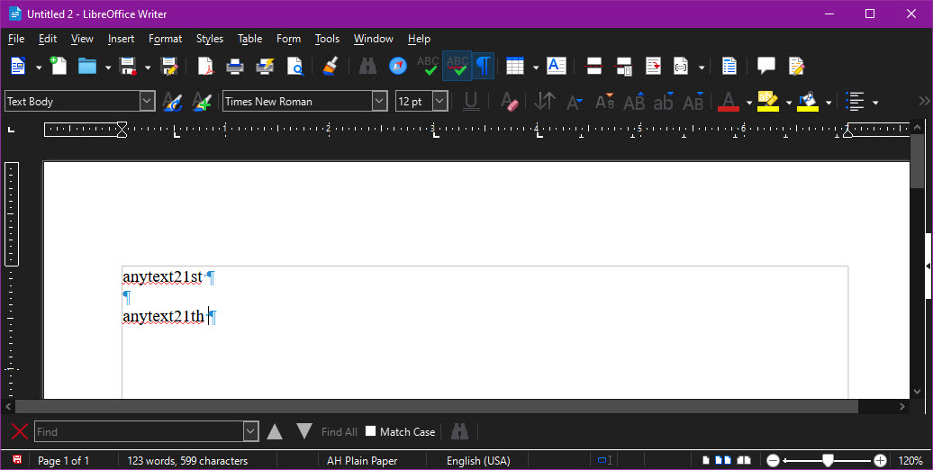Click the English (USA) language status

click(478, 460)
